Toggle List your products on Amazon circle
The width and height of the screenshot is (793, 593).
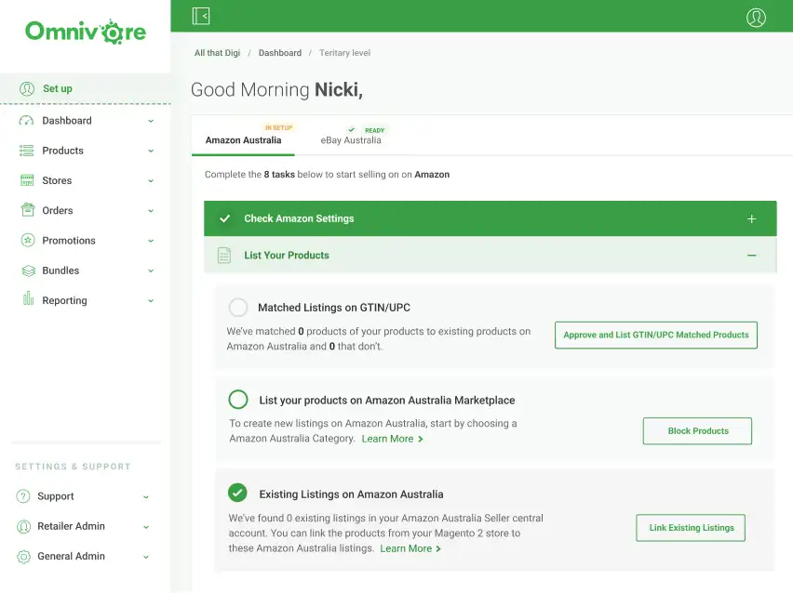tap(238, 400)
